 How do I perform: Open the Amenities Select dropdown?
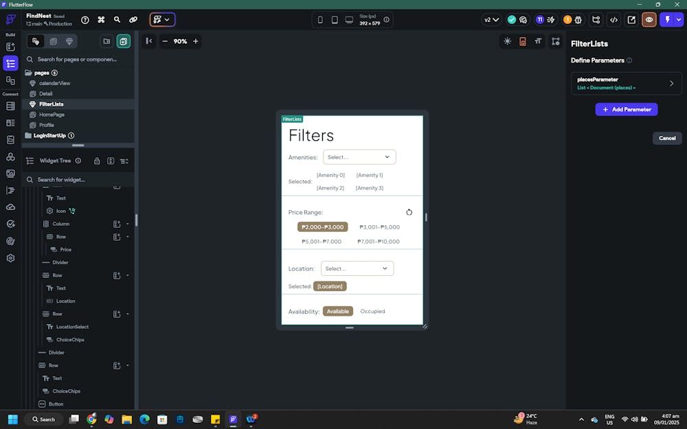click(x=359, y=157)
